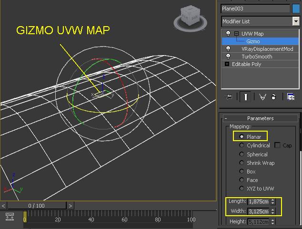
Task: Click the Width spinner arrows
Action: point(273,211)
